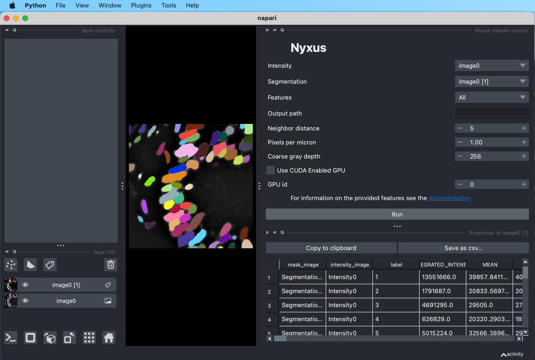
Task: Click the Output path input field
Action: (492, 113)
